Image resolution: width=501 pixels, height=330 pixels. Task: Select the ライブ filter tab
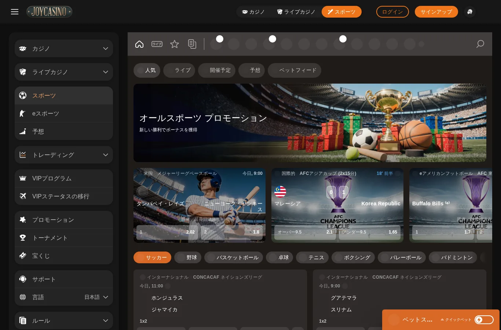(179, 70)
